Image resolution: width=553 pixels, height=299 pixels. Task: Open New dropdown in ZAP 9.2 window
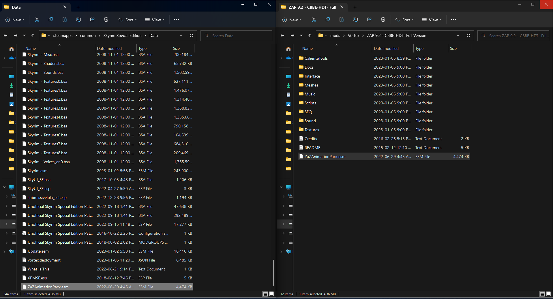(292, 20)
